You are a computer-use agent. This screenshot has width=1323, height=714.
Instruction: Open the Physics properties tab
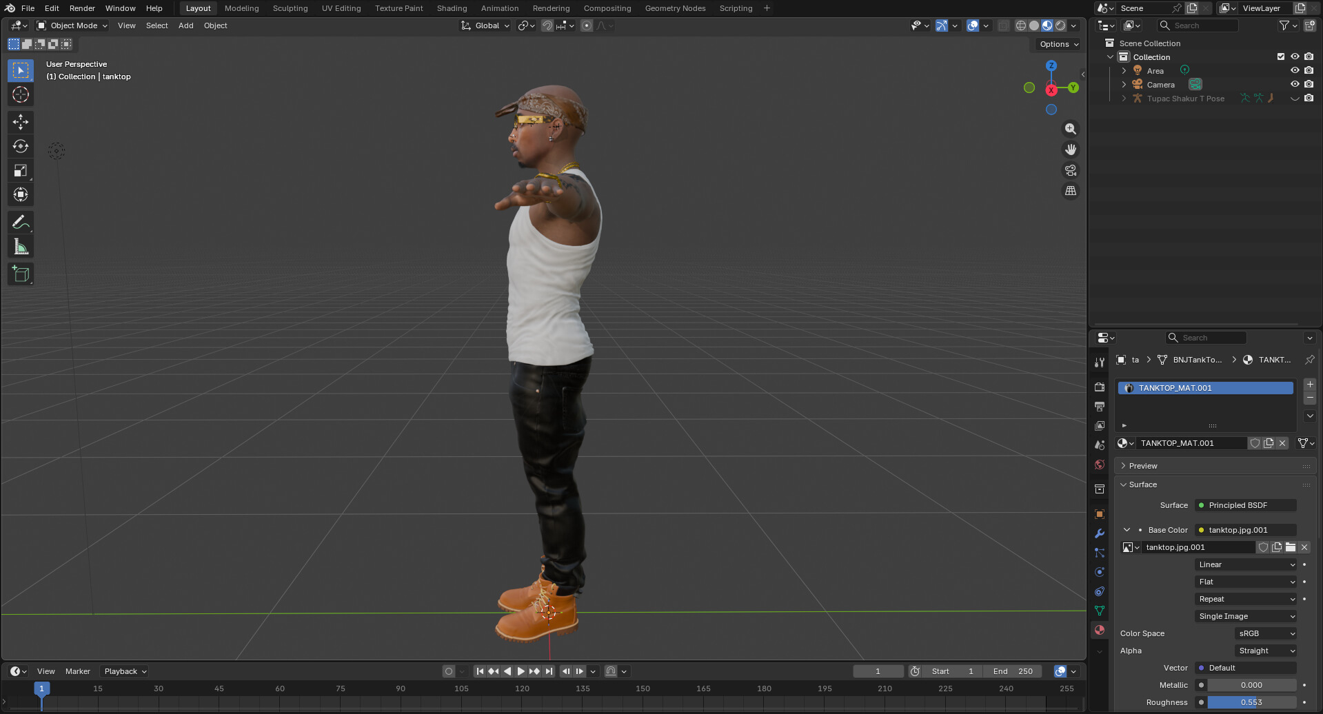coord(1100,572)
